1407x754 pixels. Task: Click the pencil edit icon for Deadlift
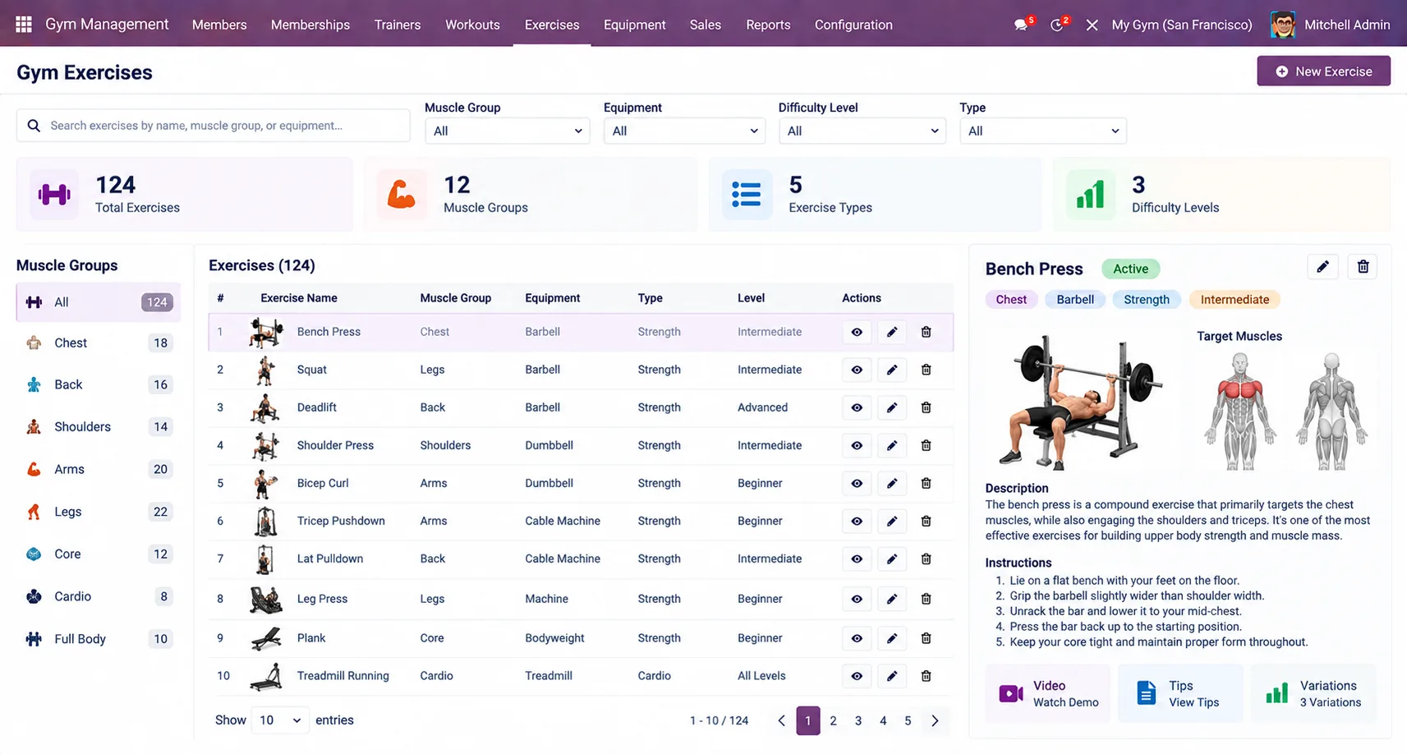click(891, 407)
